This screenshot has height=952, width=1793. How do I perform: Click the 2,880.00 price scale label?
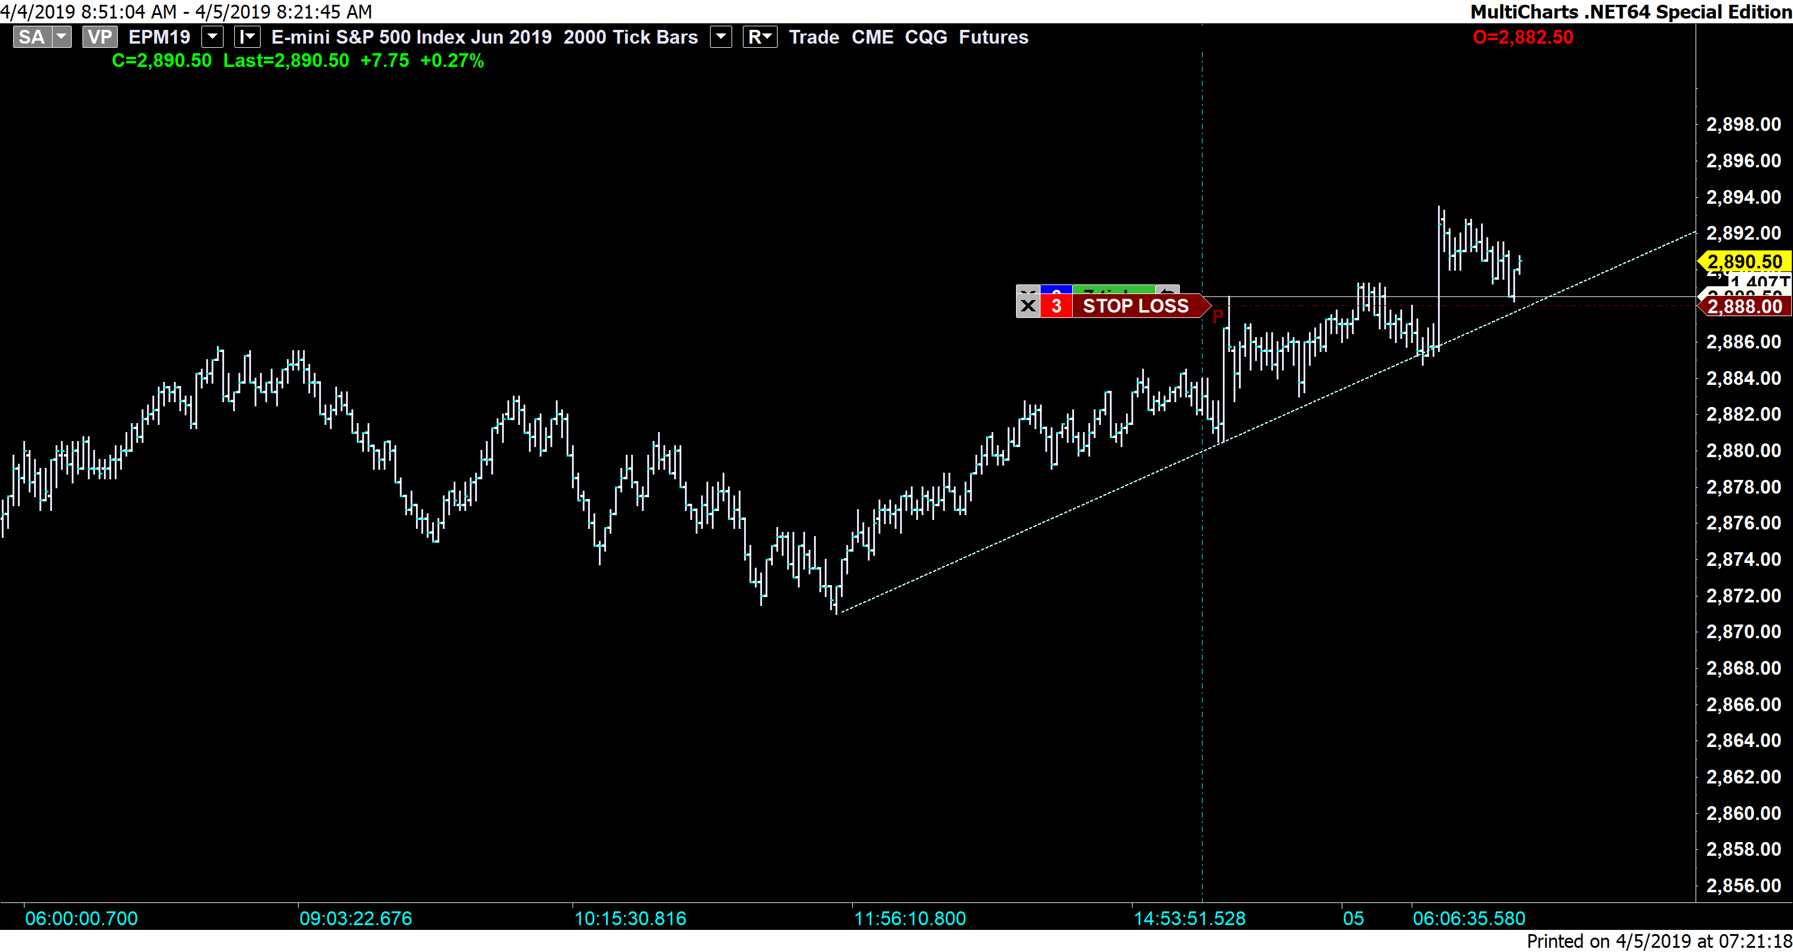pyautogui.click(x=1743, y=450)
